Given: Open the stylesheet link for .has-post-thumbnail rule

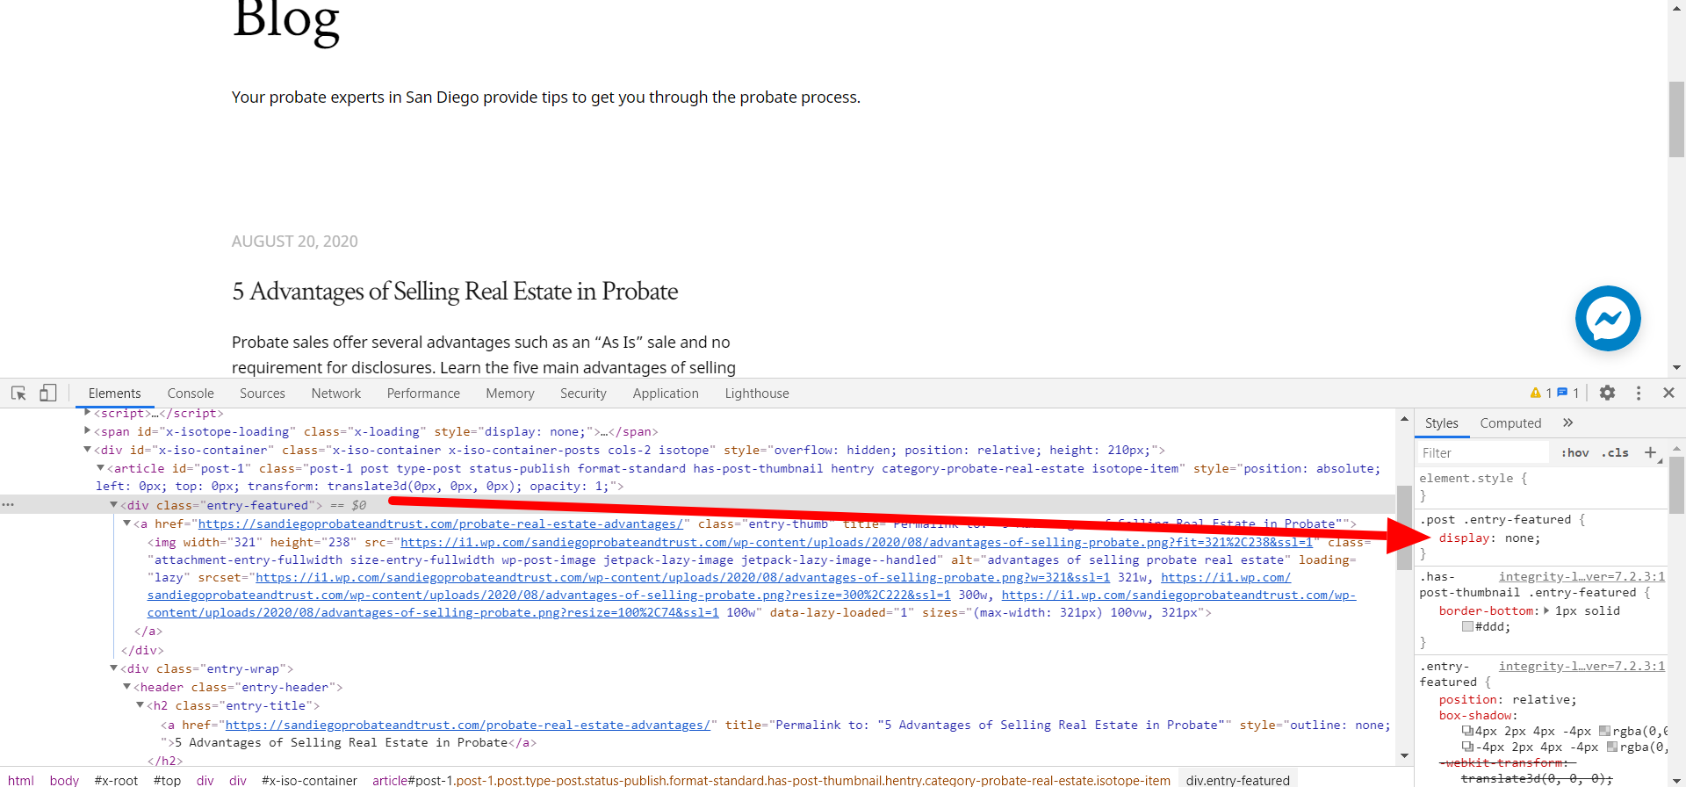Looking at the screenshot, I should coord(1582,576).
